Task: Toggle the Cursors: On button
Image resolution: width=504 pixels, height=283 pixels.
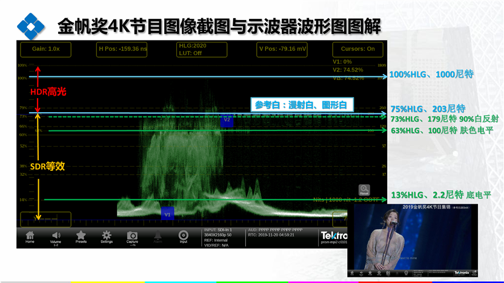Action: pyautogui.click(x=357, y=49)
